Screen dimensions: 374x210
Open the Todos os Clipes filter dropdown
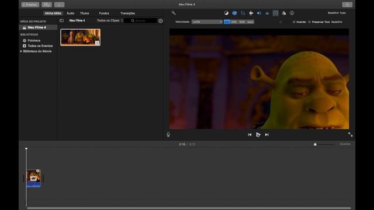click(x=110, y=20)
